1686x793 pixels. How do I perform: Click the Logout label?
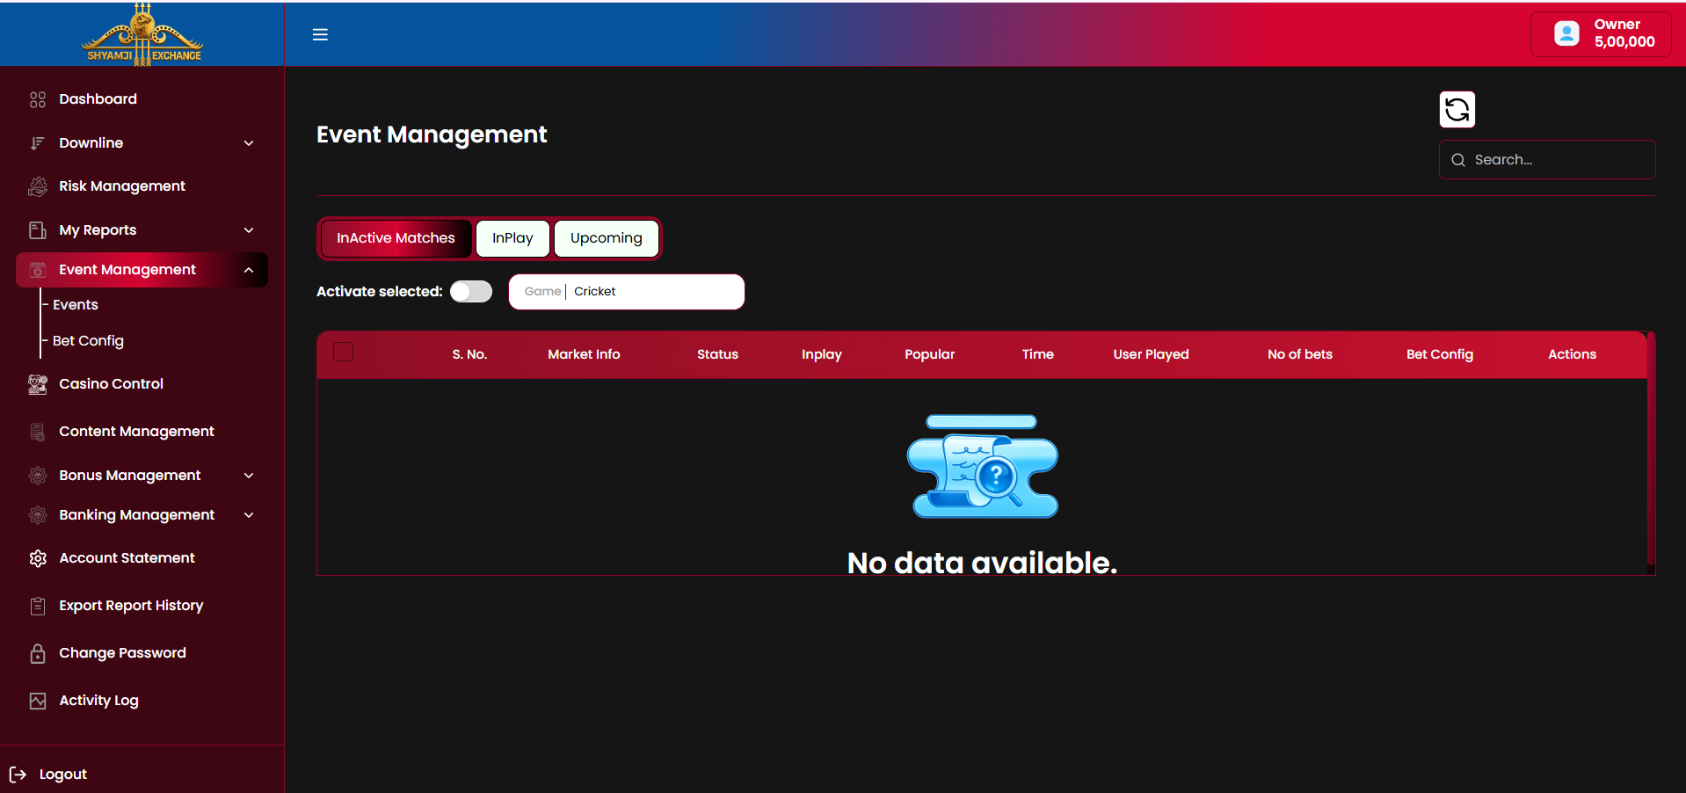pos(63,775)
